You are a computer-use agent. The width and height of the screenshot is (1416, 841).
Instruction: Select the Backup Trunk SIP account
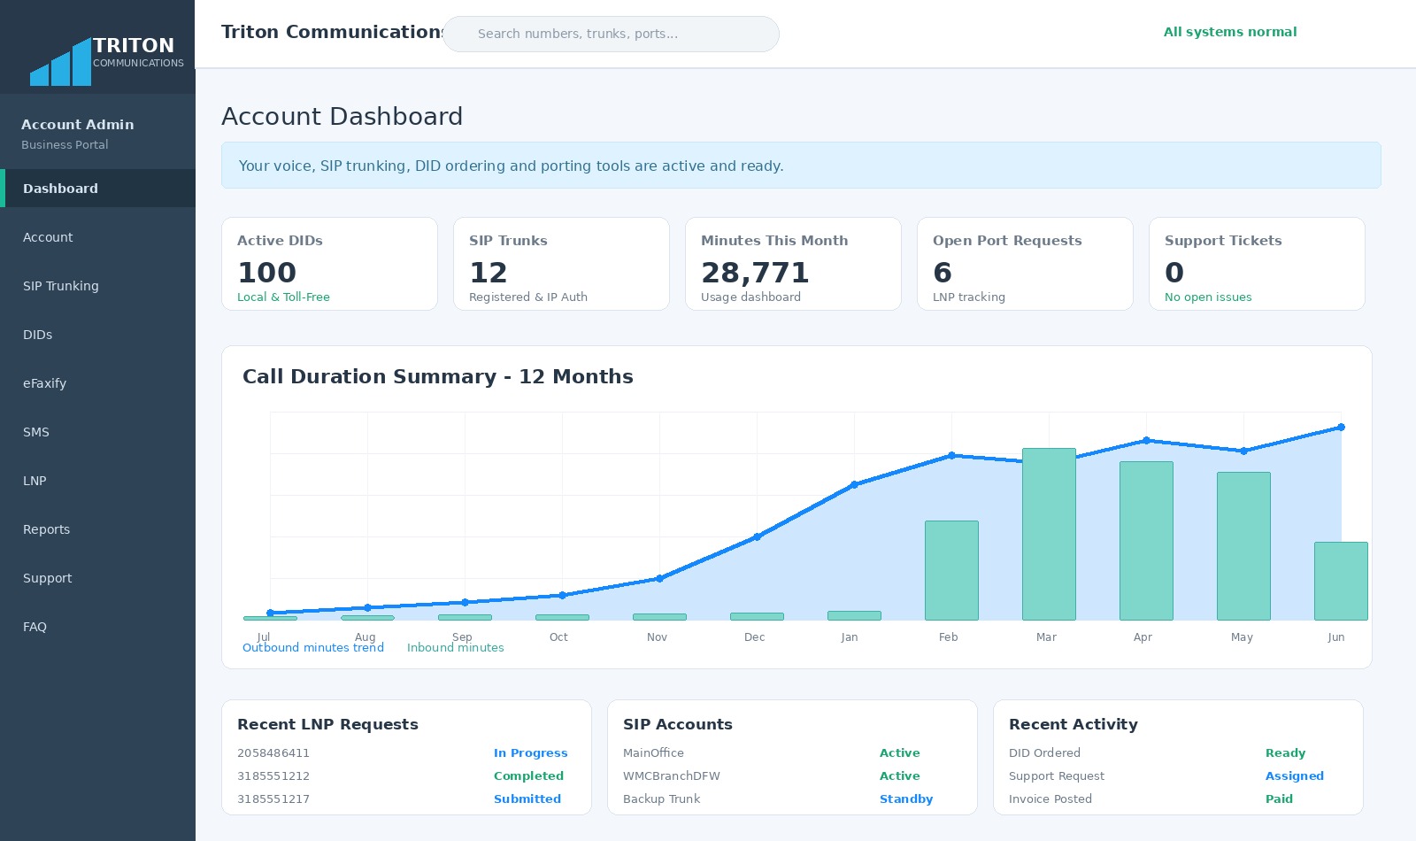(x=661, y=799)
